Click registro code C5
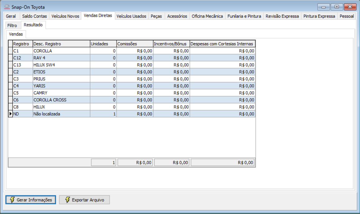Viewport: 360px width, 214px height. click(22, 93)
